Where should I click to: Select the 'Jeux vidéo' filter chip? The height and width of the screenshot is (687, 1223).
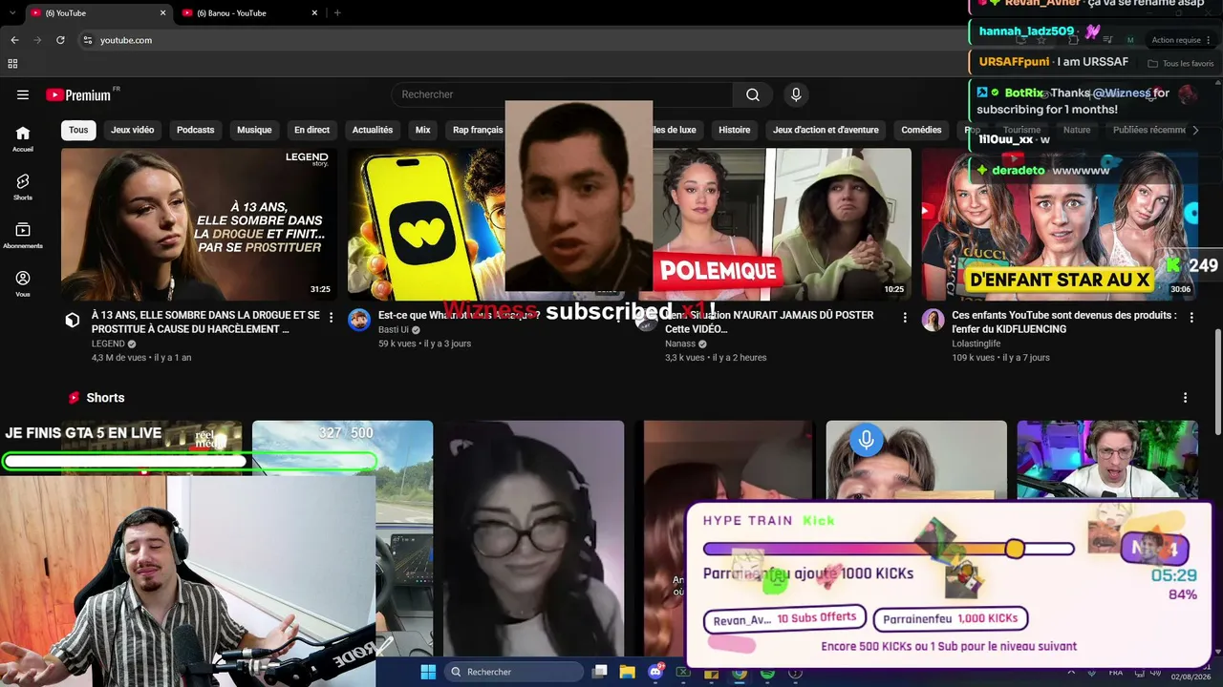(x=132, y=130)
